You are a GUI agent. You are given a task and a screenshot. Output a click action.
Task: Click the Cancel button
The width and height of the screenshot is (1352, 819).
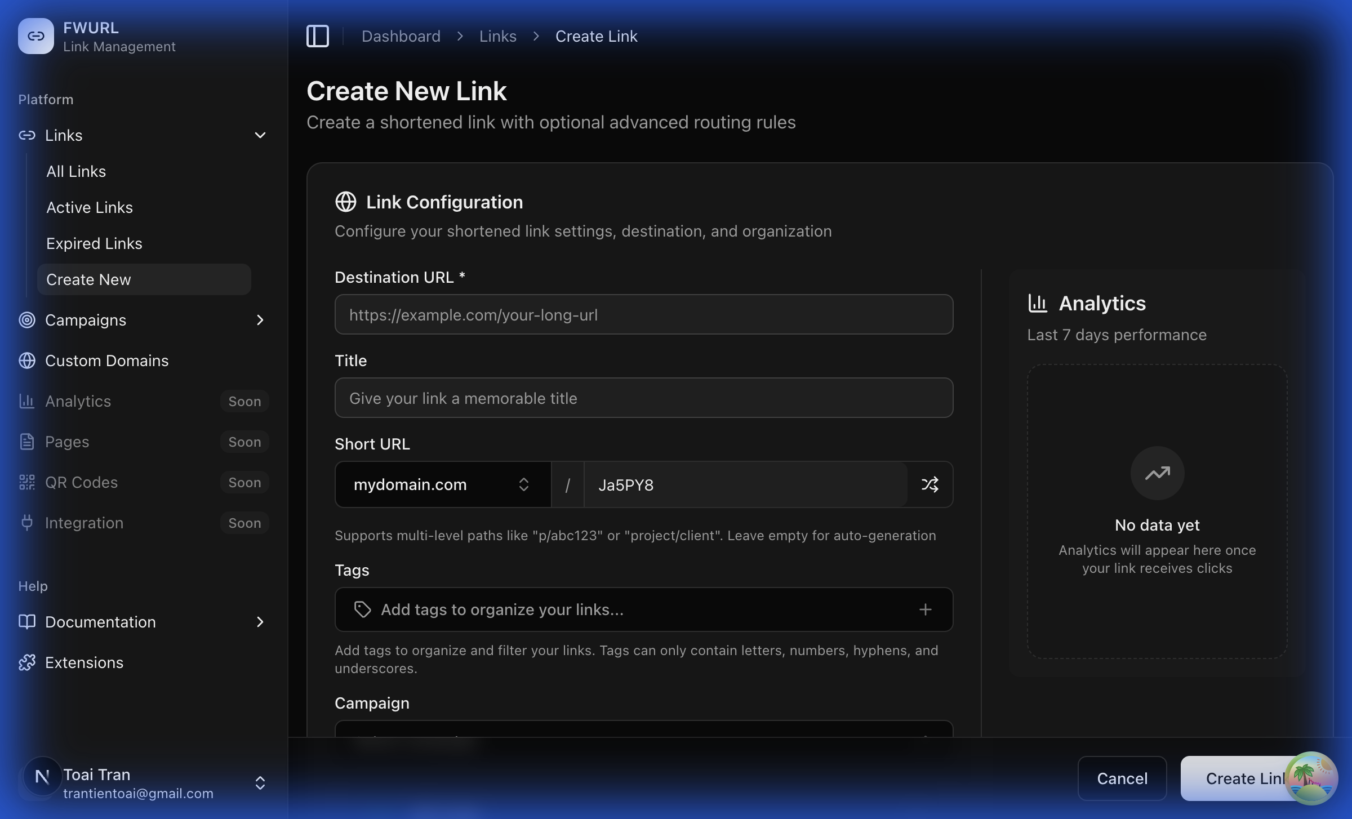1122,778
